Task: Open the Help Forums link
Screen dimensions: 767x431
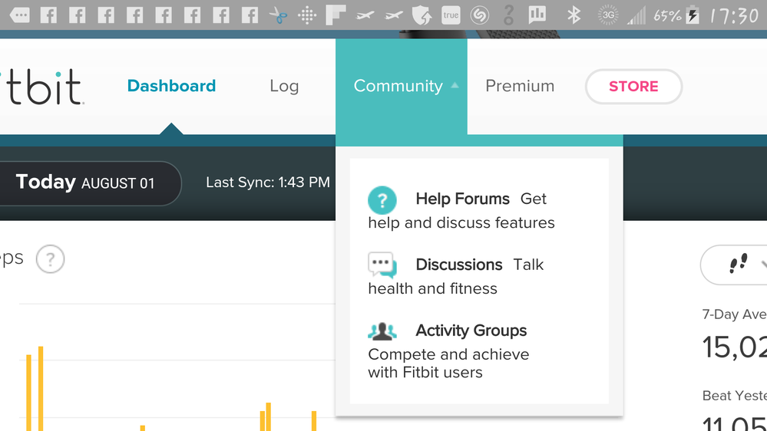Action: click(x=462, y=199)
